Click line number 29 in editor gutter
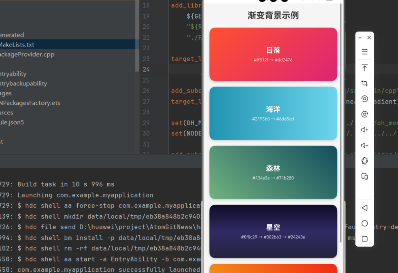The width and height of the screenshot is (398, 273). [146, 123]
